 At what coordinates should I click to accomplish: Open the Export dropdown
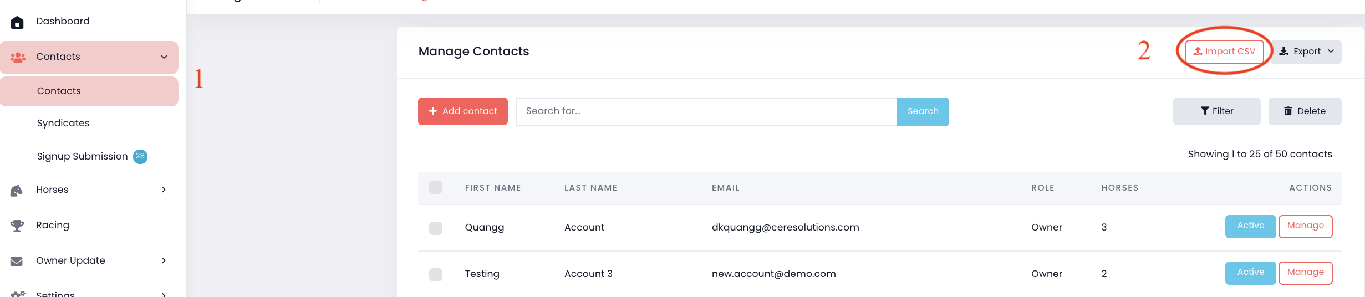click(1306, 52)
